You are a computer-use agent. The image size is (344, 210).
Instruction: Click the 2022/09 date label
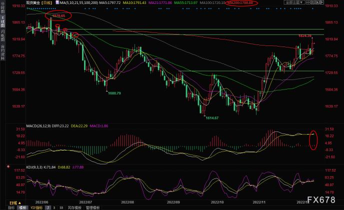[173, 202]
